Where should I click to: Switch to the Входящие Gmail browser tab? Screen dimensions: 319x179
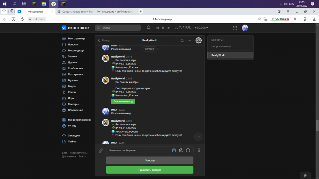(115, 11)
